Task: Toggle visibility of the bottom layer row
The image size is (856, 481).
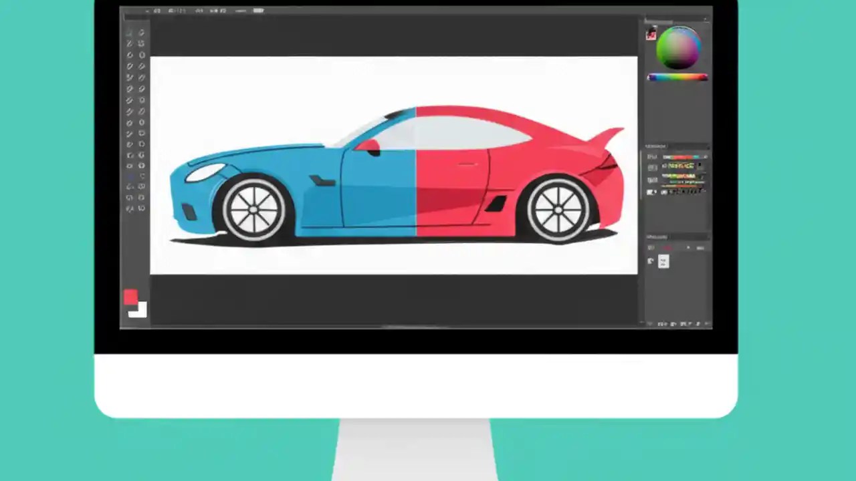Action: (652, 192)
